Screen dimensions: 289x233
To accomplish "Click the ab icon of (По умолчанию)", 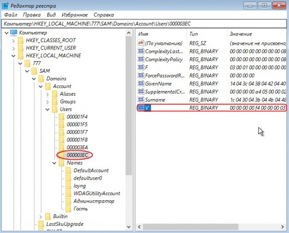I will [x=141, y=43].
